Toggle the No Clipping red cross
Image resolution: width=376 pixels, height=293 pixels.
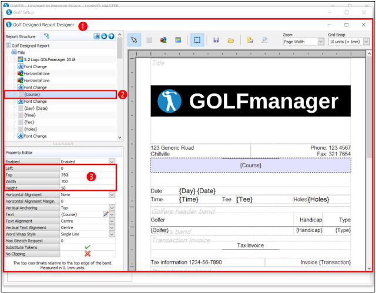pos(88,254)
